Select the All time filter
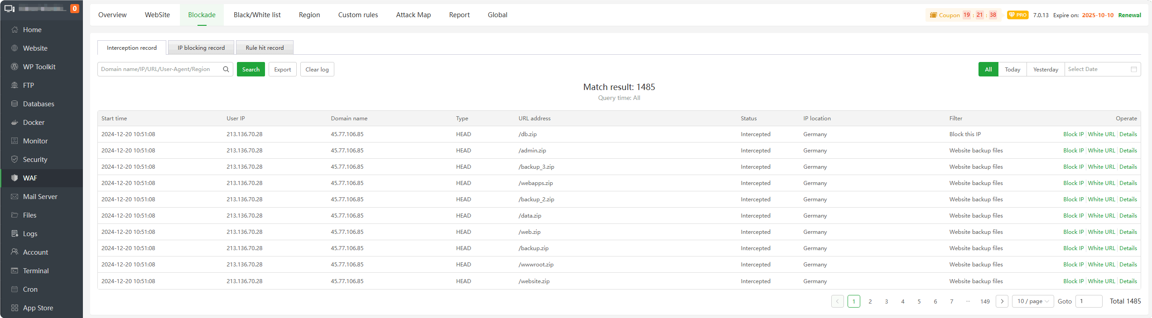 click(988, 69)
